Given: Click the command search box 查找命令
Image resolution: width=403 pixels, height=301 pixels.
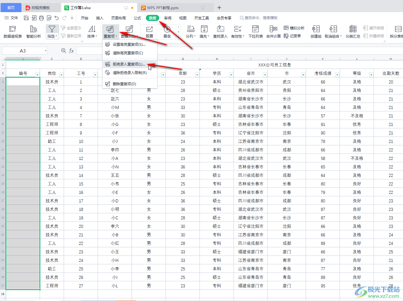Looking at the screenshot, I should point(259,18).
